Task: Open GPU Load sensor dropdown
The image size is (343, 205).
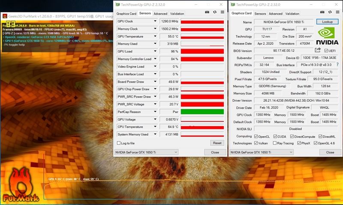Action: tap(155, 51)
